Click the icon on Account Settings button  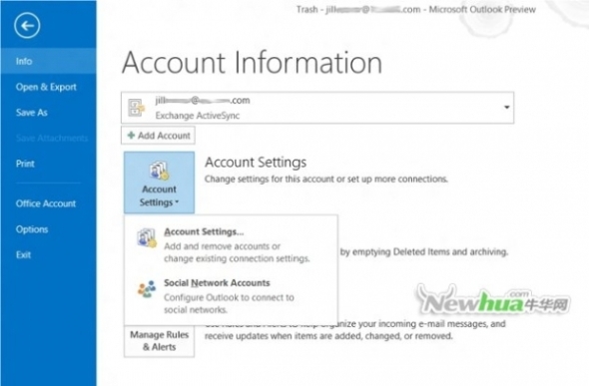[160, 171]
